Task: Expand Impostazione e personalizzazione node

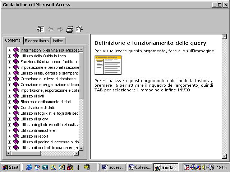Action: (9, 67)
